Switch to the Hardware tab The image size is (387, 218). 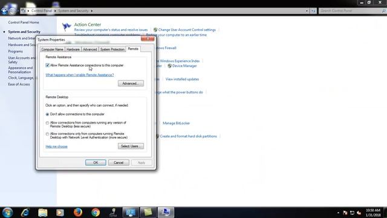coord(73,50)
